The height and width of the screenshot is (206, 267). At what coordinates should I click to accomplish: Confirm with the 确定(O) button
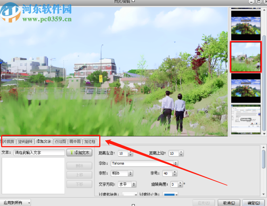[254, 203]
